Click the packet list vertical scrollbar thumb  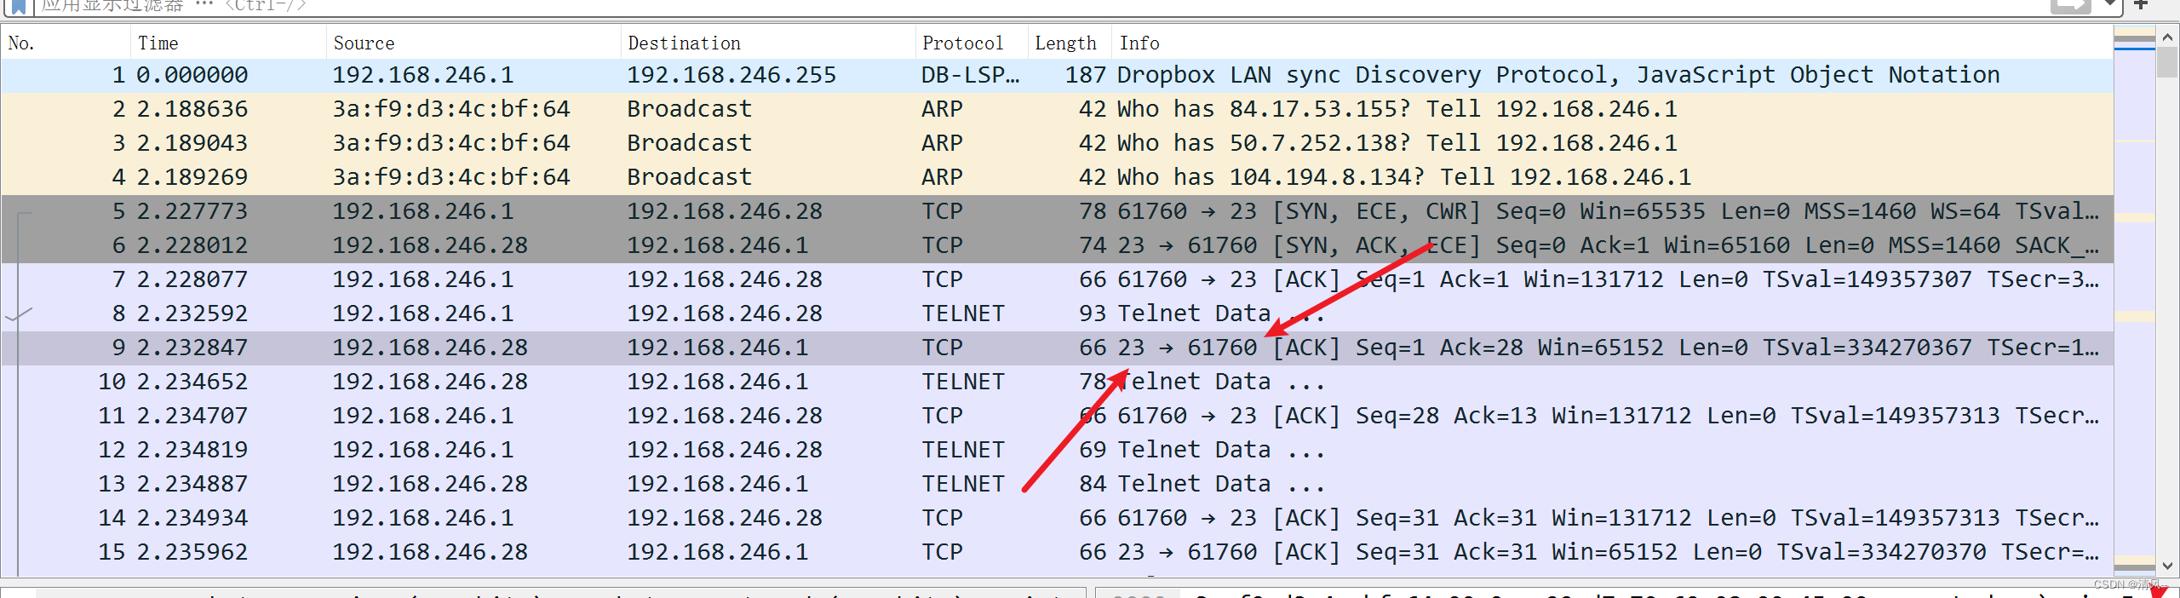[2167, 63]
